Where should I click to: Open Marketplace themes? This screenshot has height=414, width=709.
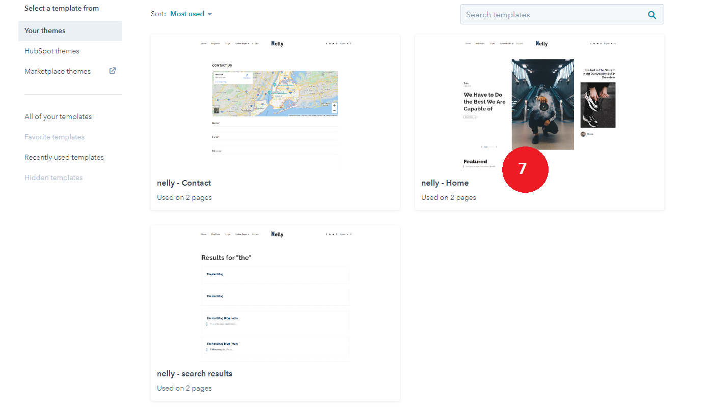[58, 71]
